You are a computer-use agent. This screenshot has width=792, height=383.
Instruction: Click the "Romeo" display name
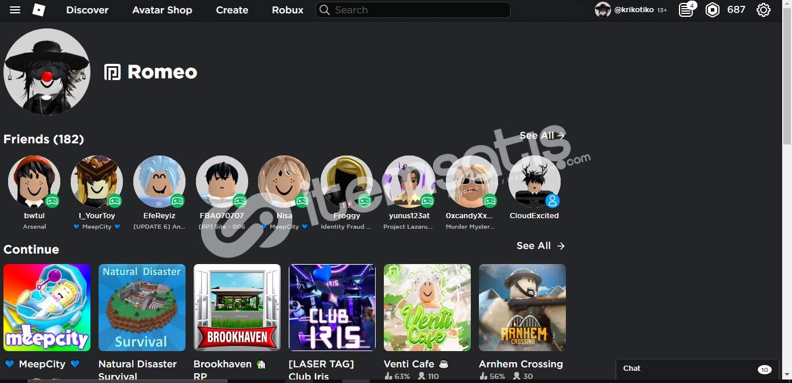(162, 72)
